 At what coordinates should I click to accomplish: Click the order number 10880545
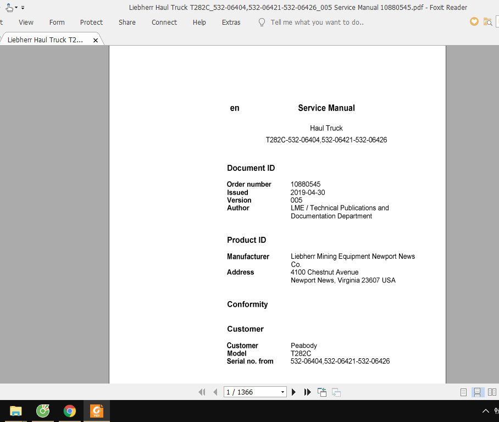click(x=306, y=184)
